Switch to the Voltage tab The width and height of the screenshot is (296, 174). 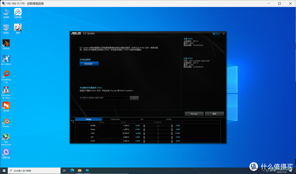(89, 119)
